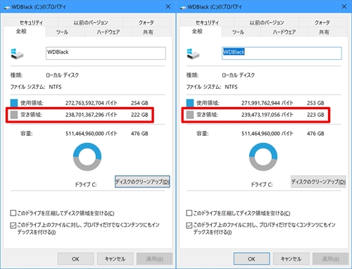Click the WDBlack name field in left window
Image resolution: width=352 pixels, height=269 pixels.
106,54
